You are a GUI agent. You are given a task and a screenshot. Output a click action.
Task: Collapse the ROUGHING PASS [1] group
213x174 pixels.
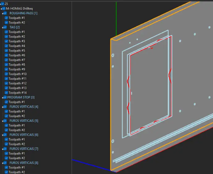point(2,14)
